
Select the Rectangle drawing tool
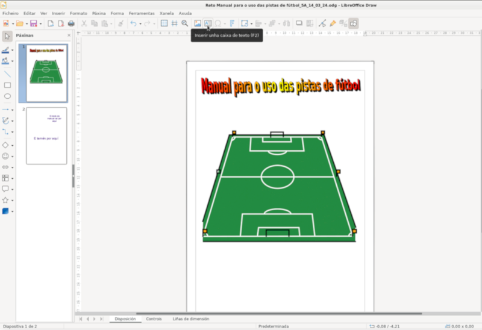[x=7, y=85]
